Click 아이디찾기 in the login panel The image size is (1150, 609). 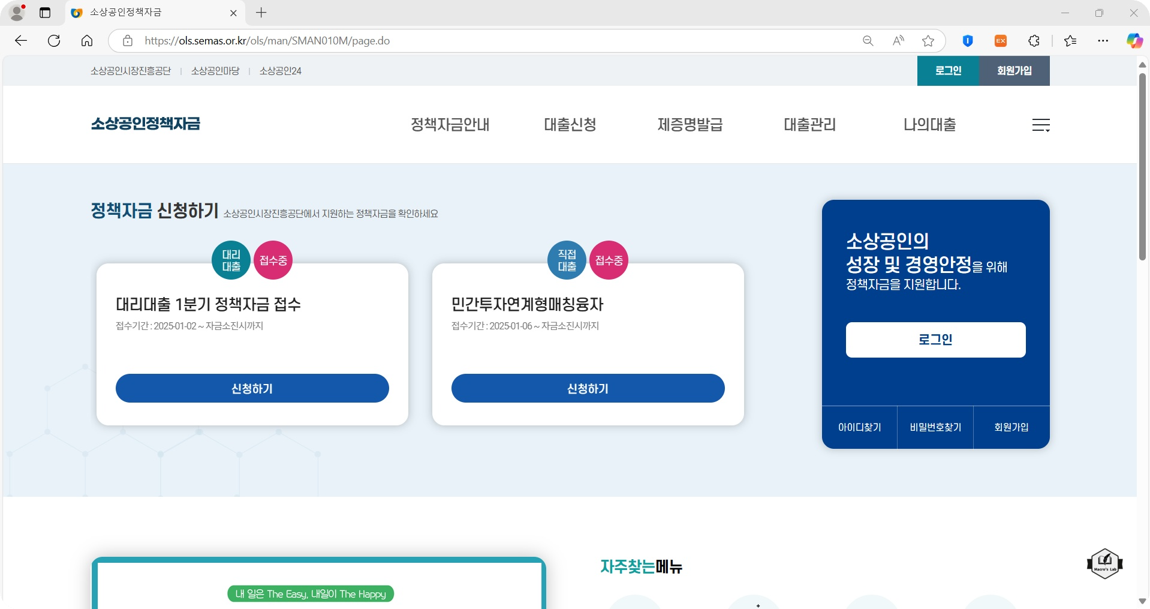pyautogui.click(x=859, y=427)
